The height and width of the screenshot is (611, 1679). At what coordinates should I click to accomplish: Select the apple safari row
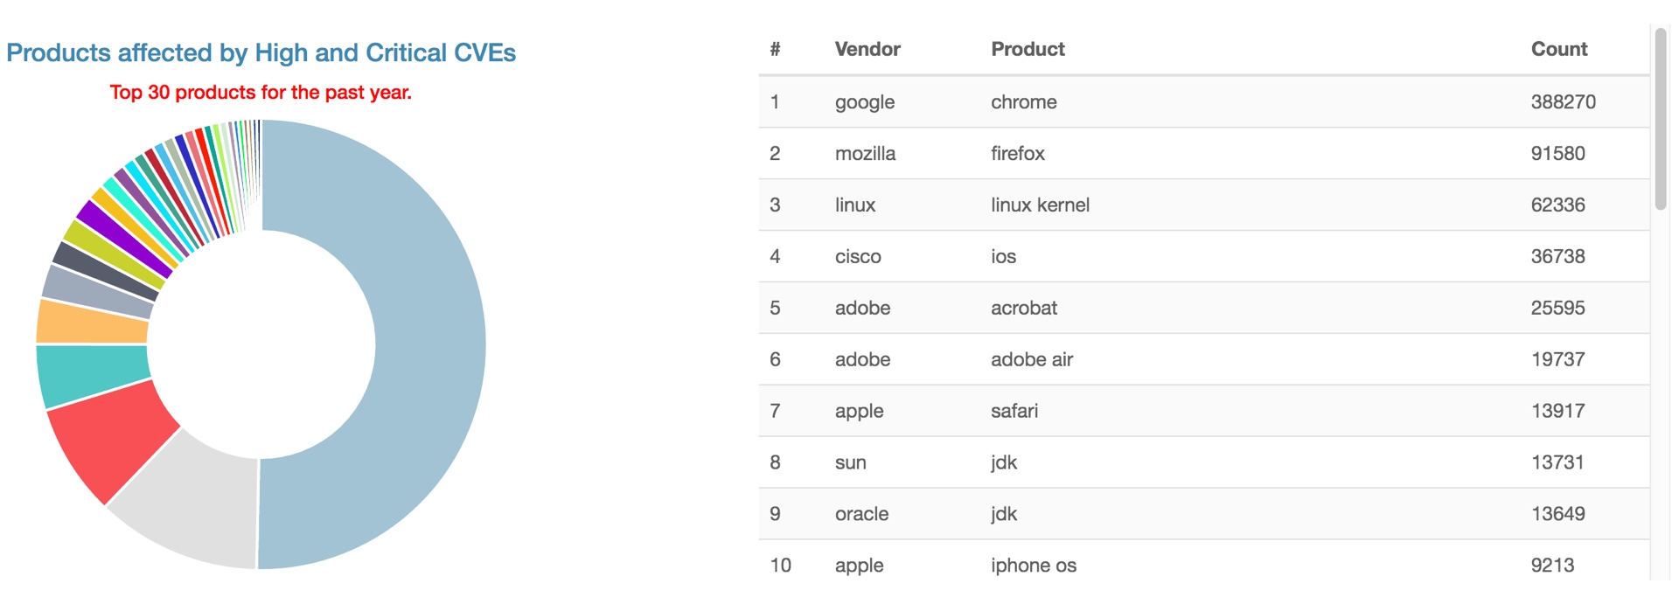(x=1204, y=411)
